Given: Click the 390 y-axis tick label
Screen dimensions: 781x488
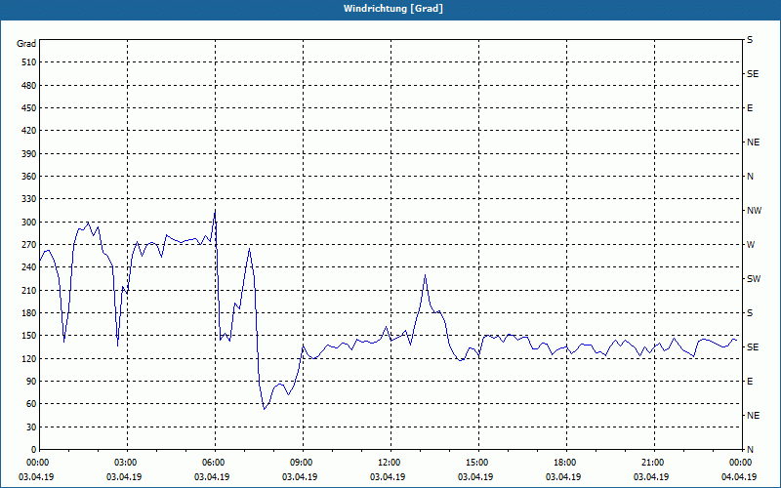Looking at the screenshot, I should pyautogui.click(x=29, y=154).
